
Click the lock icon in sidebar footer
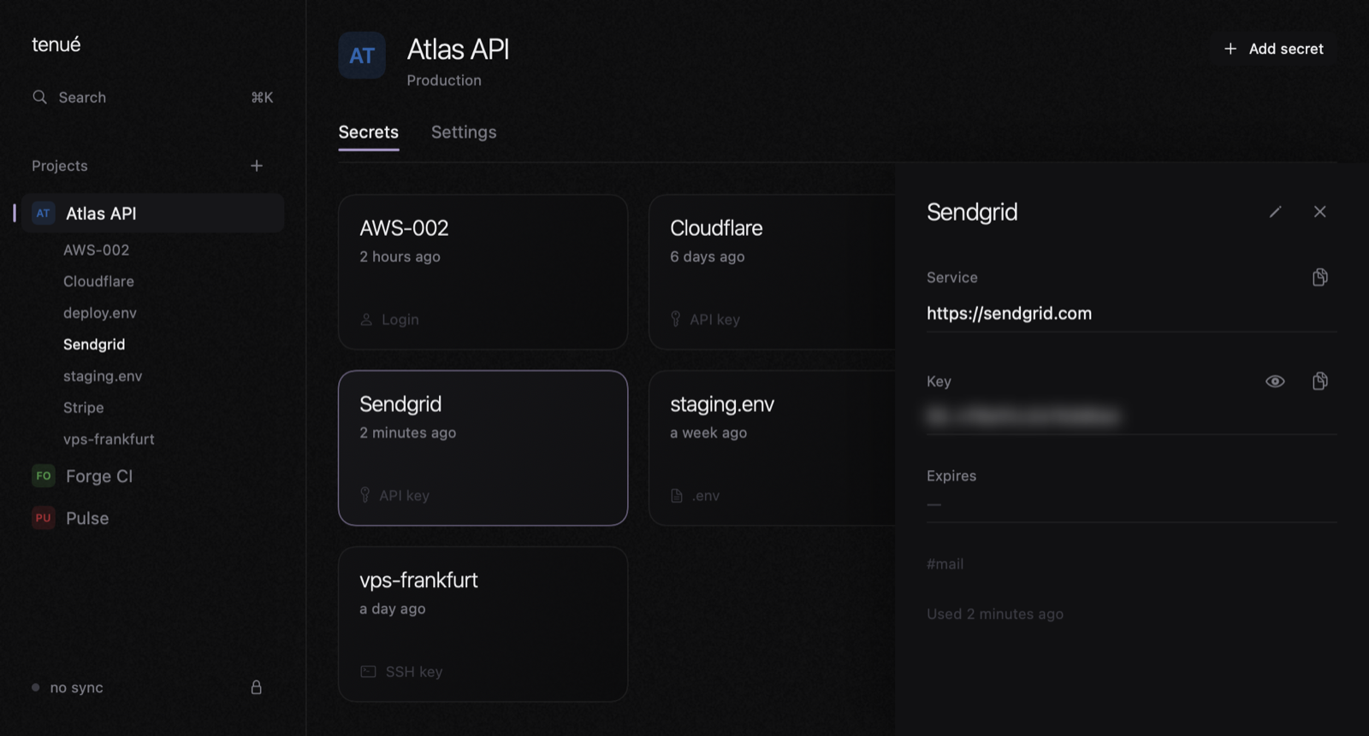pos(256,687)
